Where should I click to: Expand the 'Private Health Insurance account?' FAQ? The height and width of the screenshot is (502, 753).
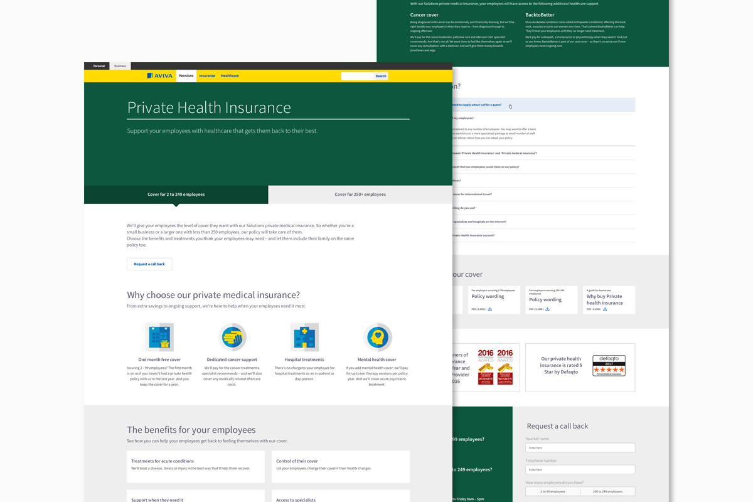pyautogui.click(x=543, y=235)
